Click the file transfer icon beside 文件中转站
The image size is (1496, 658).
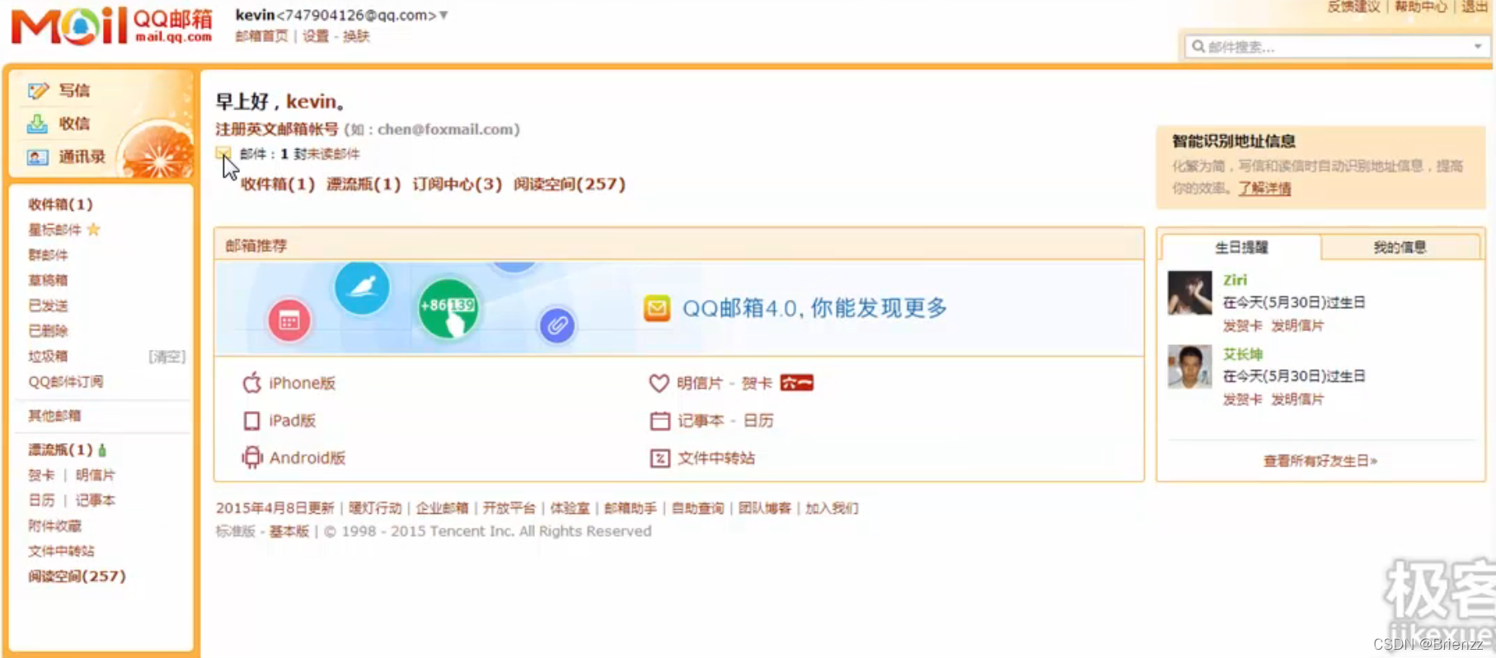coord(659,458)
